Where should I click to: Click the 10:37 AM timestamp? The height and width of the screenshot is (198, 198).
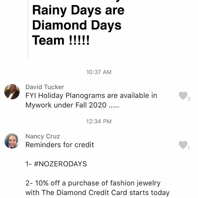pos(99,72)
